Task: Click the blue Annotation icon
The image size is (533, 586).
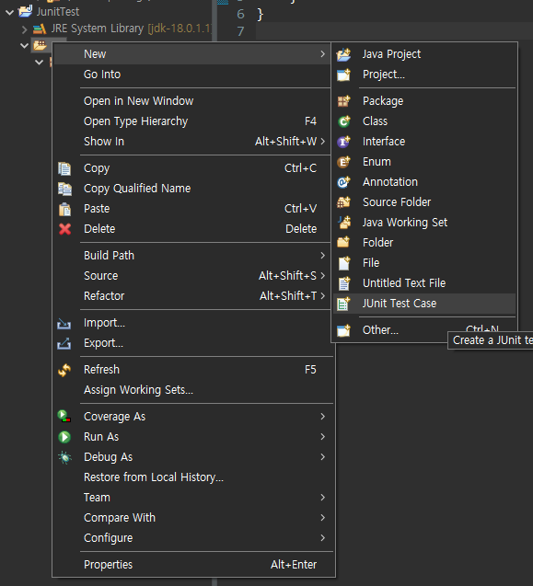Action: (343, 182)
